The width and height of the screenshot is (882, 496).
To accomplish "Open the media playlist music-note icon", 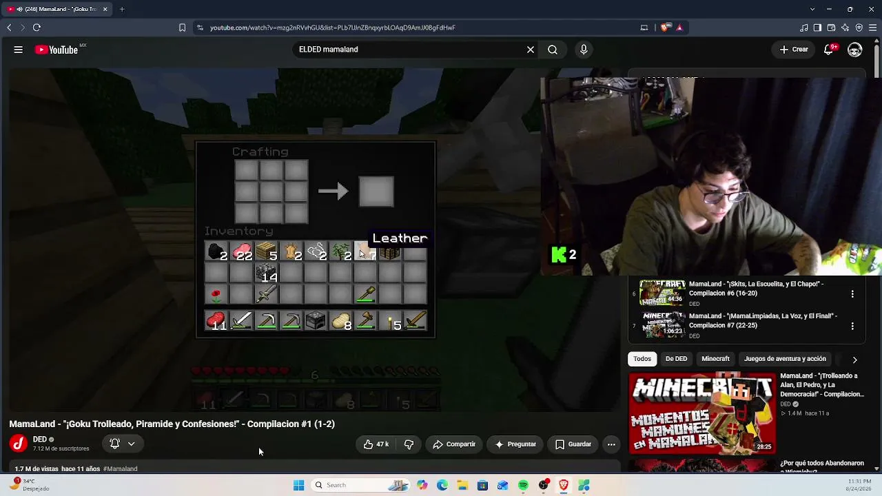I will (804, 28).
